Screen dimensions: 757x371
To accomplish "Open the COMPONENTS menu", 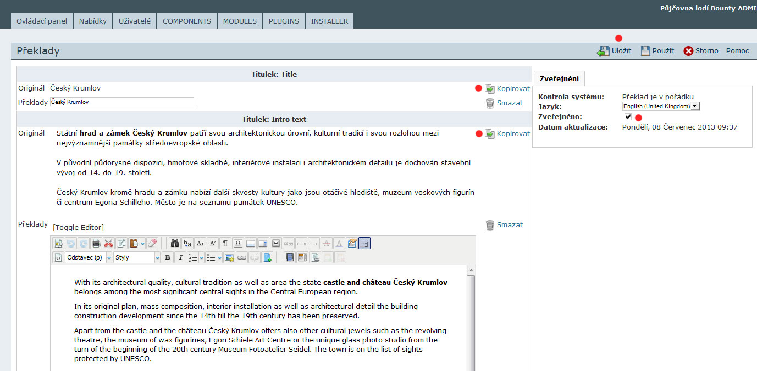I will click(x=187, y=21).
